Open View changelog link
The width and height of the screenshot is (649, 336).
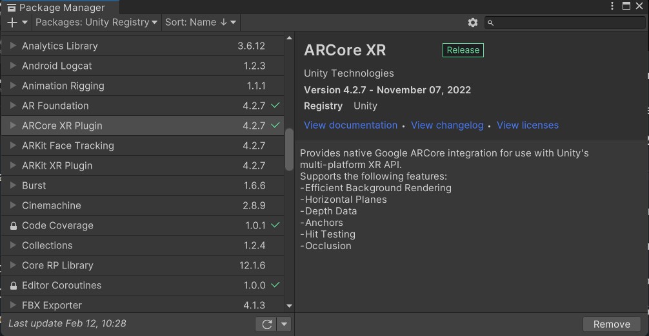tap(447, 125)
